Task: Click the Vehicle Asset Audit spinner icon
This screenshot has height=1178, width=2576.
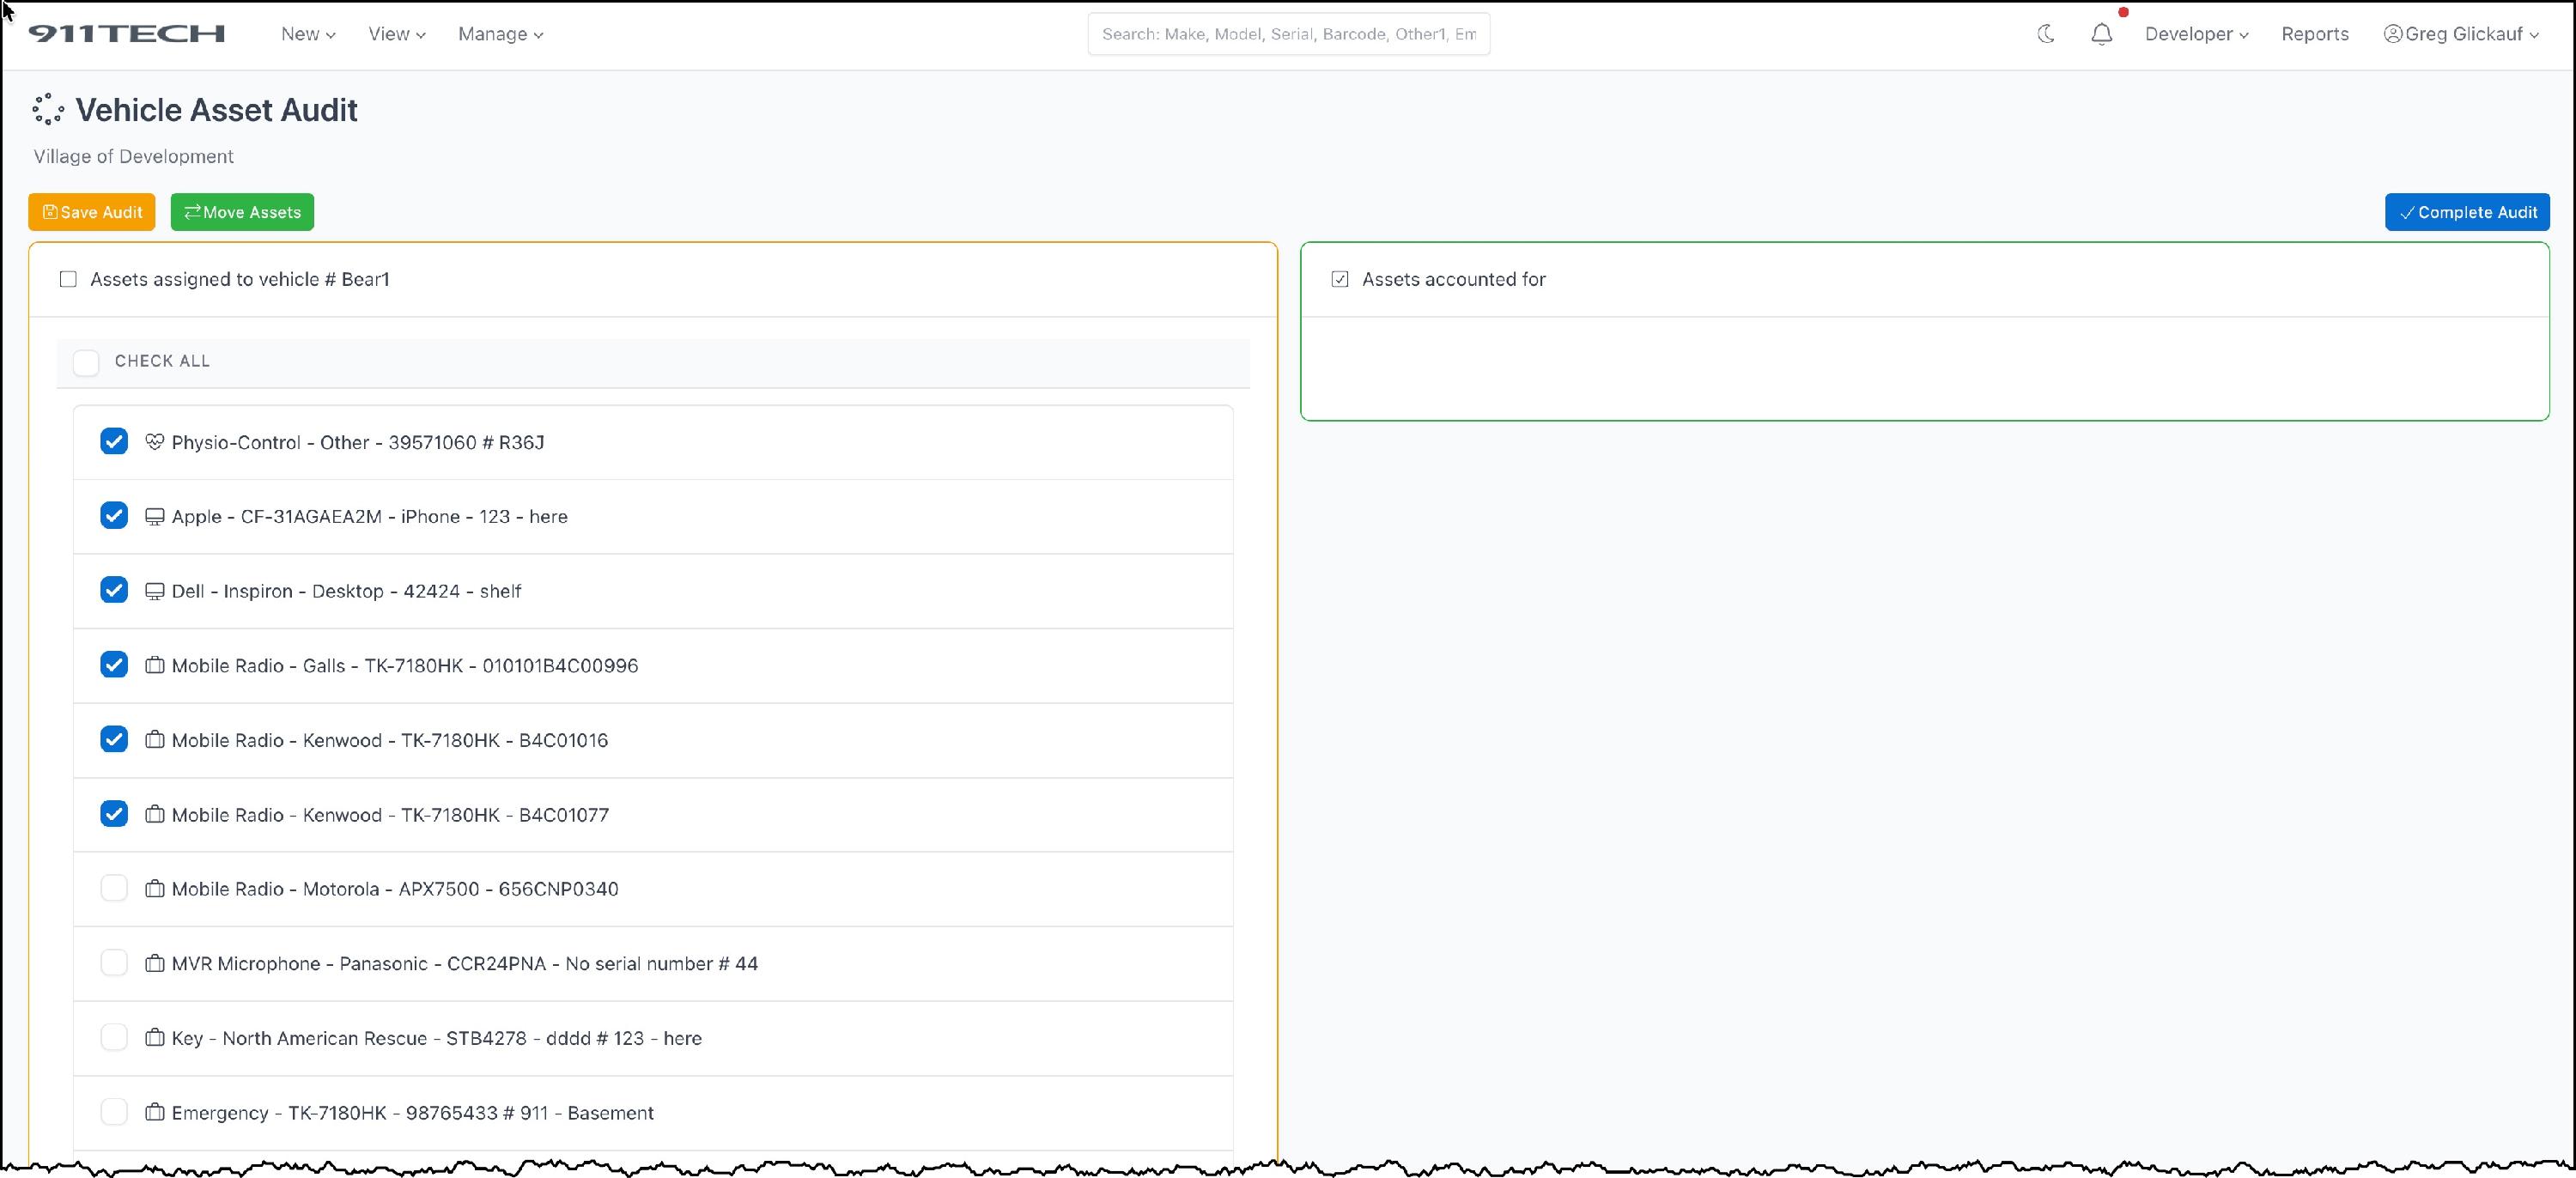Action: 48,110
